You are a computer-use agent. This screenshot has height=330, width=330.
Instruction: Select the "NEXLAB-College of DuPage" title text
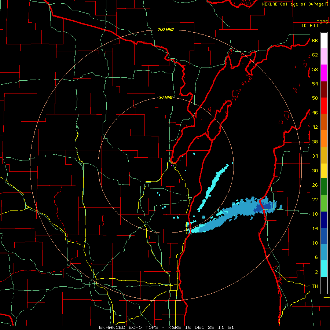pyautogui.click(x=293, y=4)
